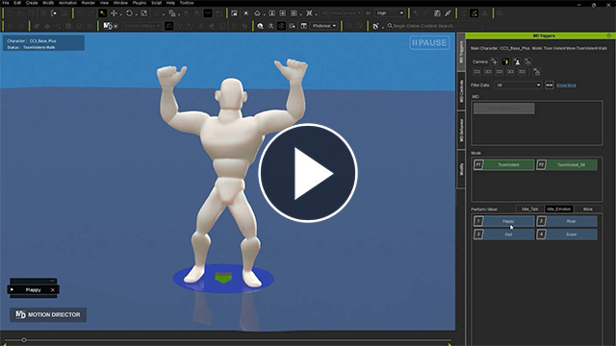Click the third camera preset slot under Camera
The height and width of the screenshot is (346, 616).
pos(499,72)
